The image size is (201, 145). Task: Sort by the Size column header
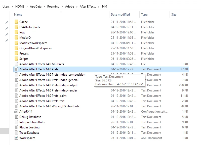[x=174, y=15]
